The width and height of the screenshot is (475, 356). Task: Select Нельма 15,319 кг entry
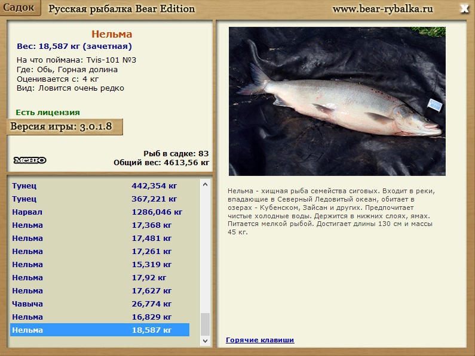coord(99,264)
